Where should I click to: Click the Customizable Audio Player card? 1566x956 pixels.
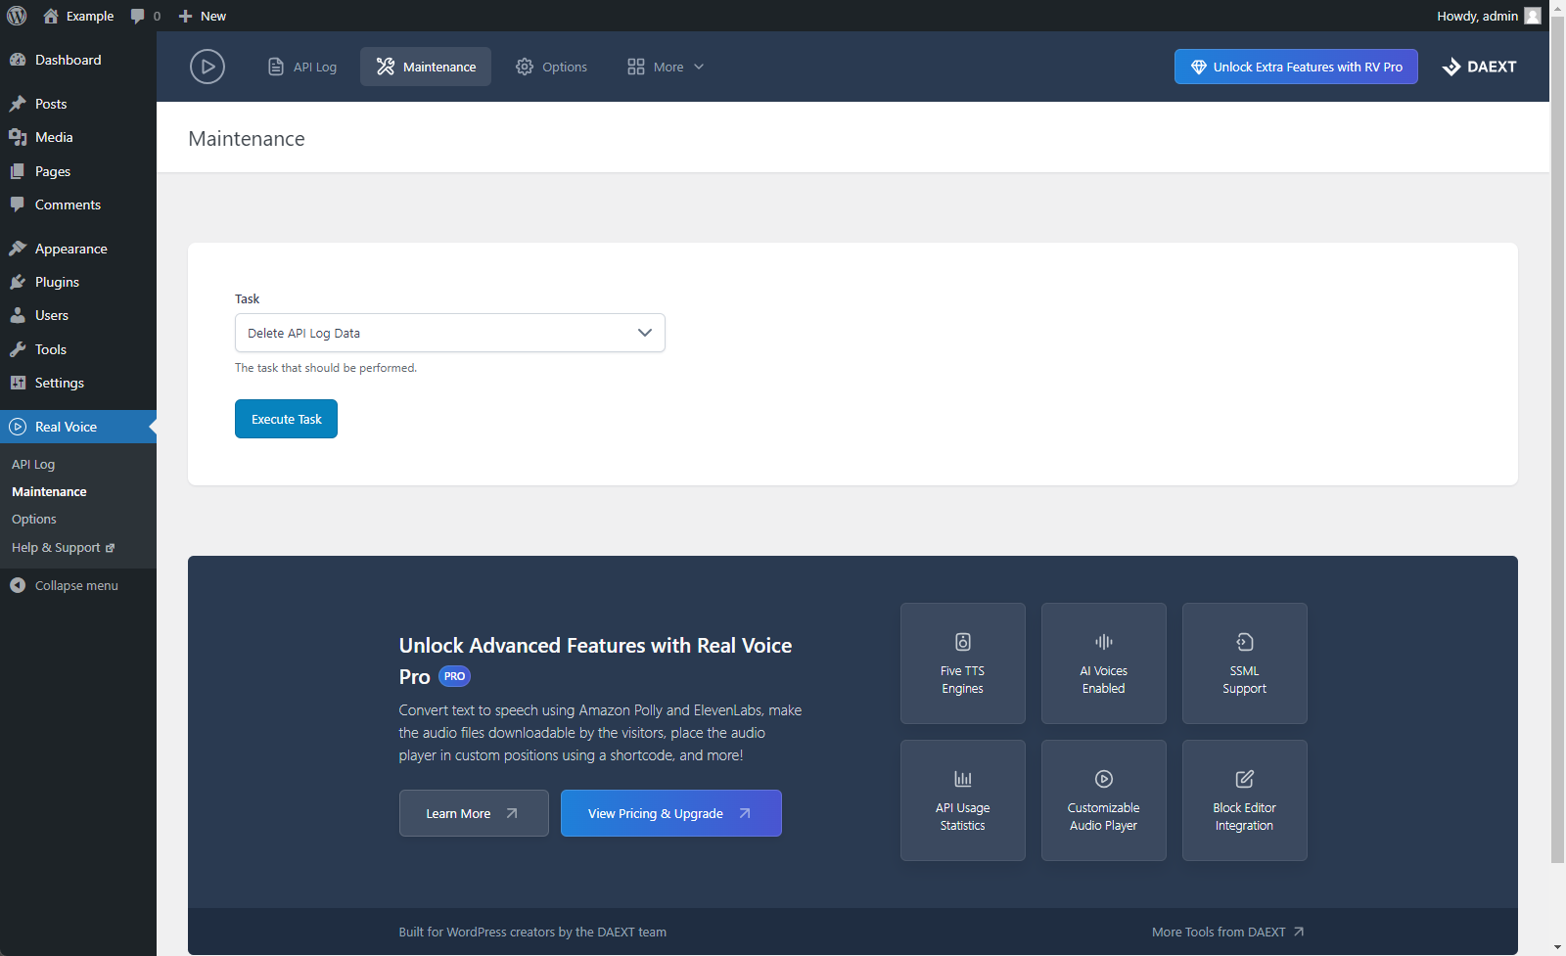coord(1104,800)
